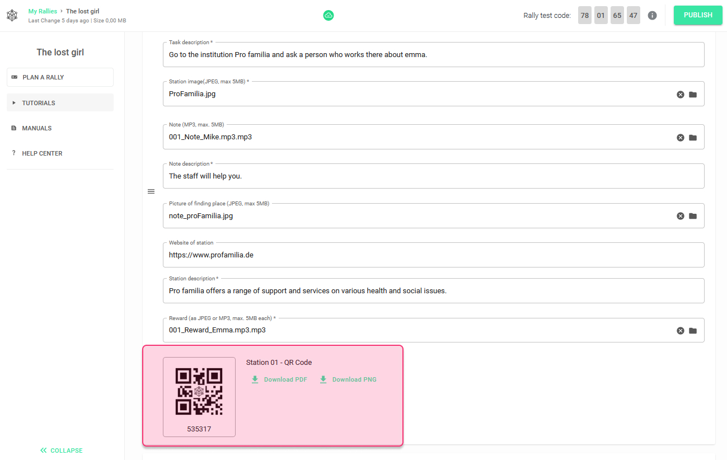Click the Plan a Rally gamepad icon
Image resolution: width=727 pixels, height=460 pixels.
pos(14,77)
